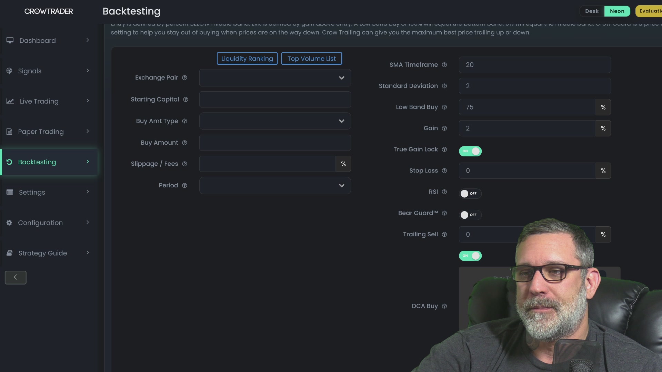Screen dimensions: 662x372
Task: Click help icon next to Slippage / Fees
Action: tap(184, 164)
